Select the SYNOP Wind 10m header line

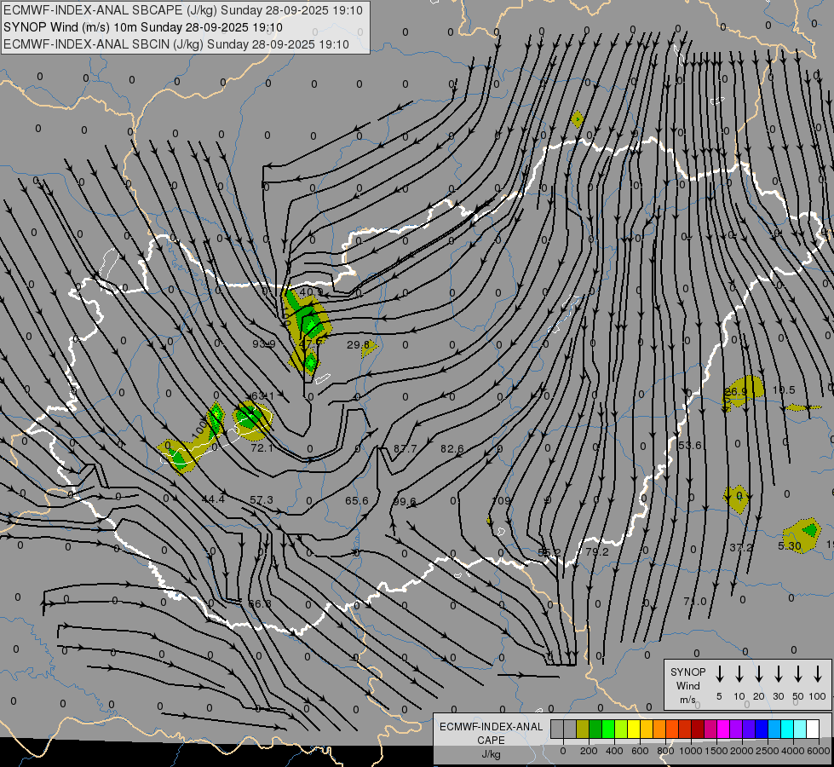point(142,27)
